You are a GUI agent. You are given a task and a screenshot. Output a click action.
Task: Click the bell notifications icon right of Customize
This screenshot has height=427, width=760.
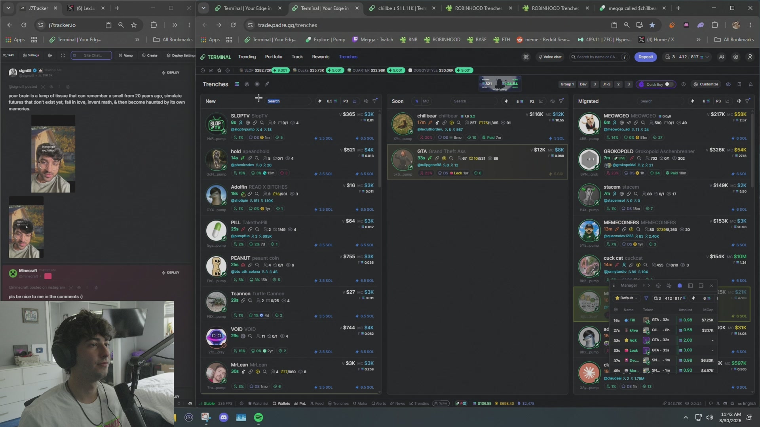751,84
